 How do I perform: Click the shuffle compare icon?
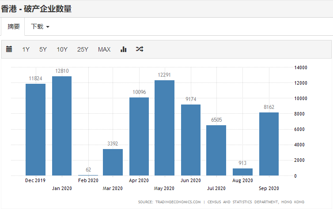(x=140, y=49)
